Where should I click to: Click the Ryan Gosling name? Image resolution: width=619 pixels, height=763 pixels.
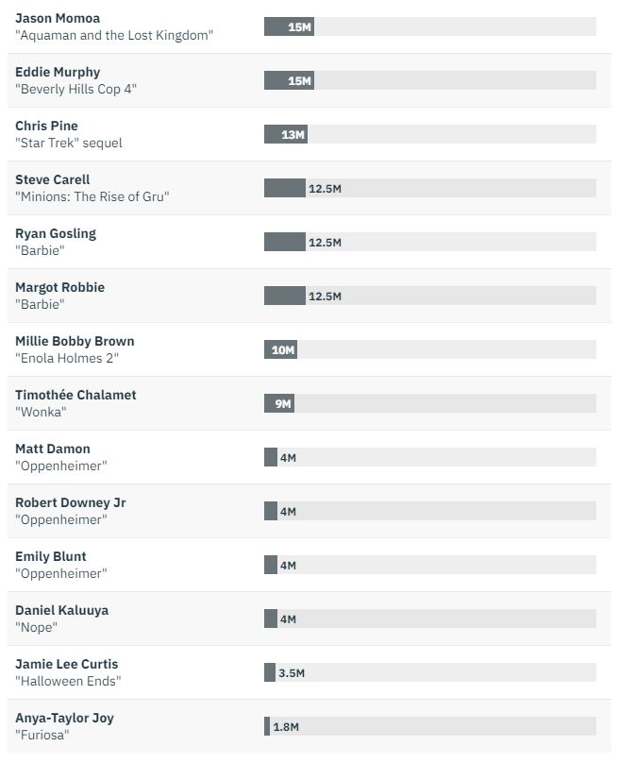click(56, 233)
